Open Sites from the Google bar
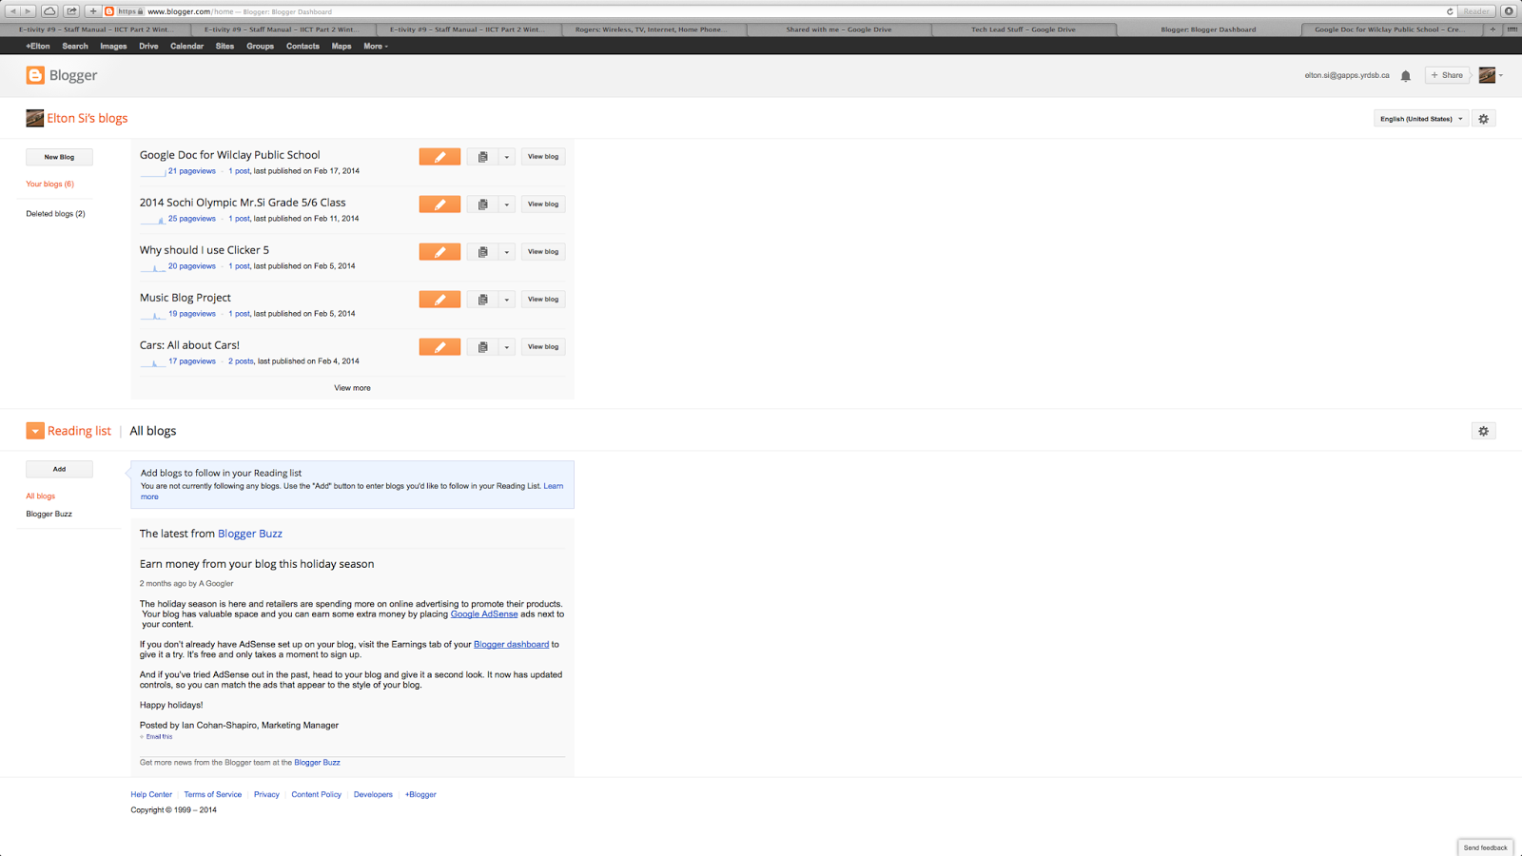Viewport: 1522px width, 856px height. tap(224, 46)
